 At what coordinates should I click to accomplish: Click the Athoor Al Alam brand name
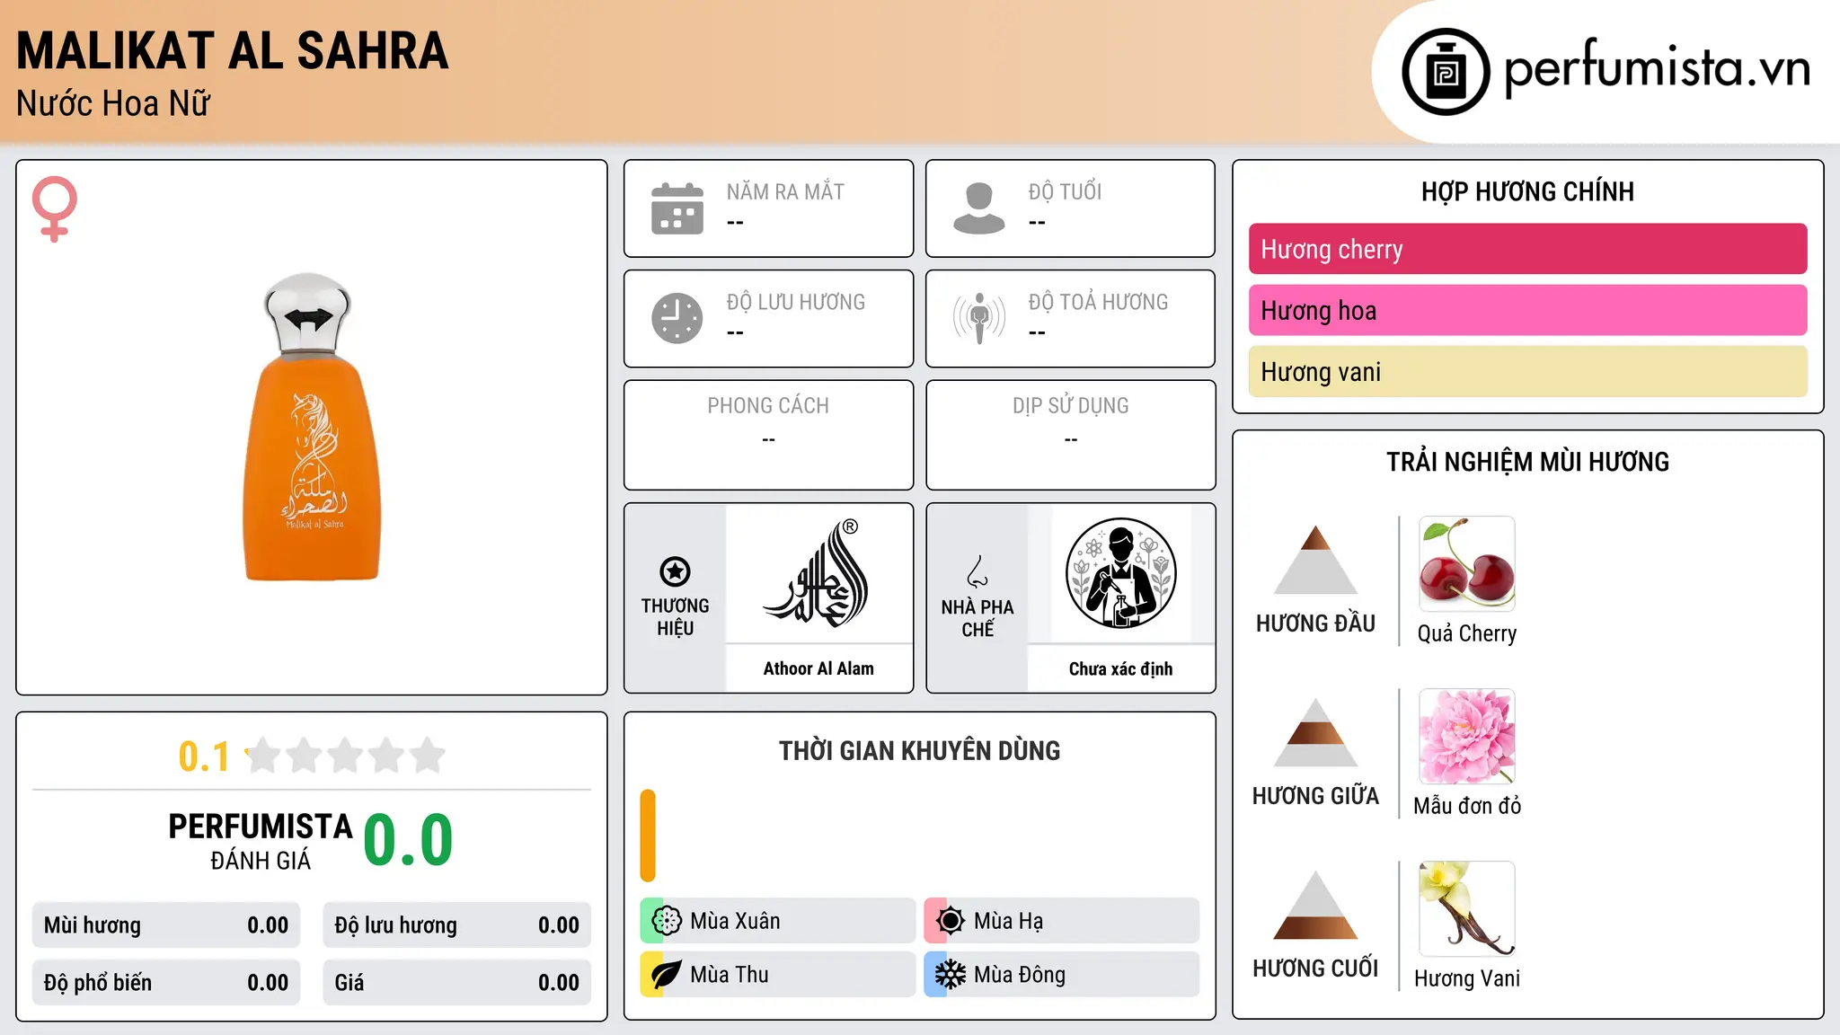pyautogui.click(x=818, y=668)
